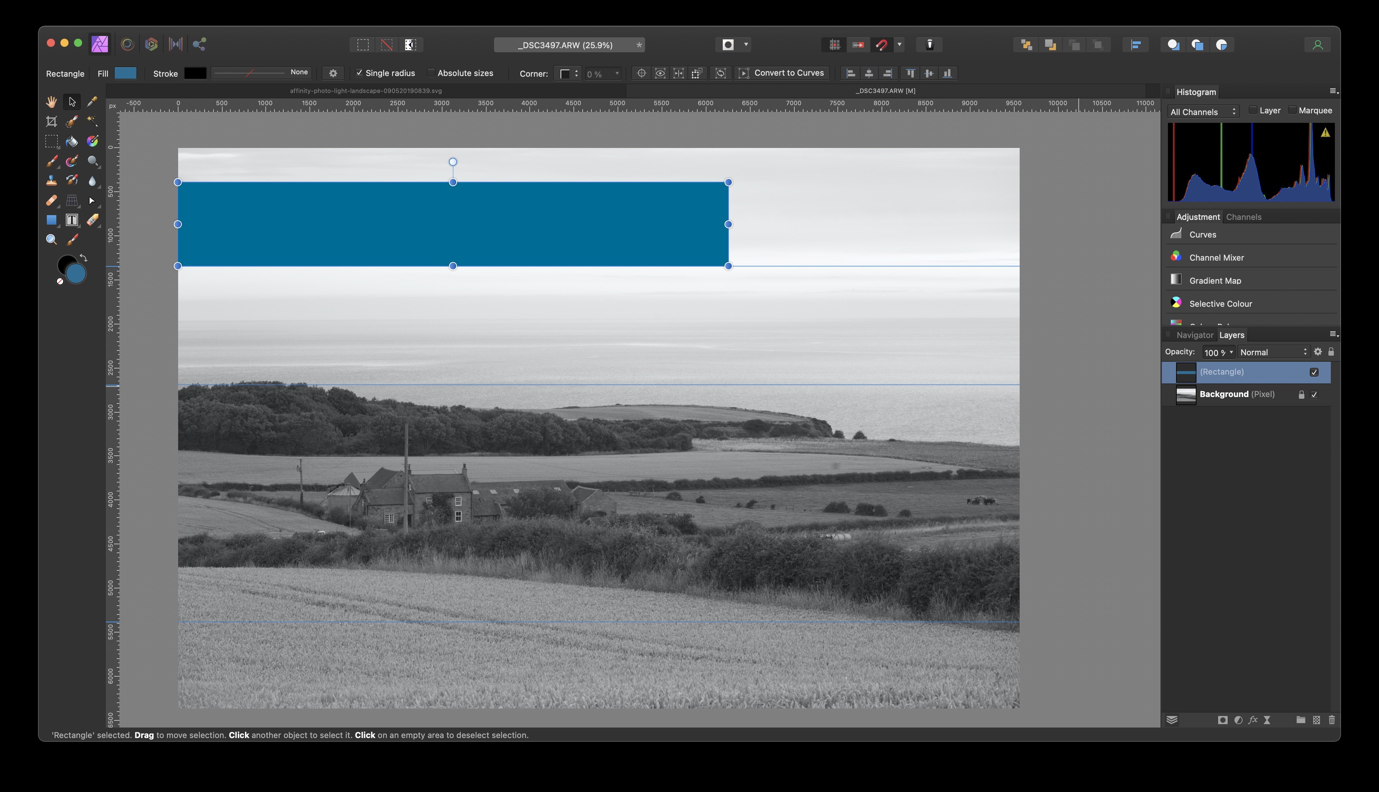
Task: Click Convert to Curves button
Action: point(781,73)
